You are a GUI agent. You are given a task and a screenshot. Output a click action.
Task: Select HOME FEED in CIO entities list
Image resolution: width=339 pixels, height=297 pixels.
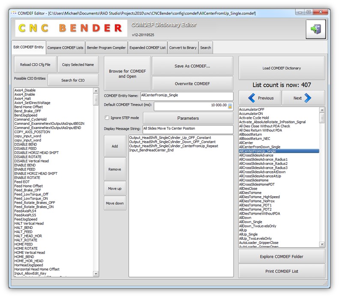(24, 244)
